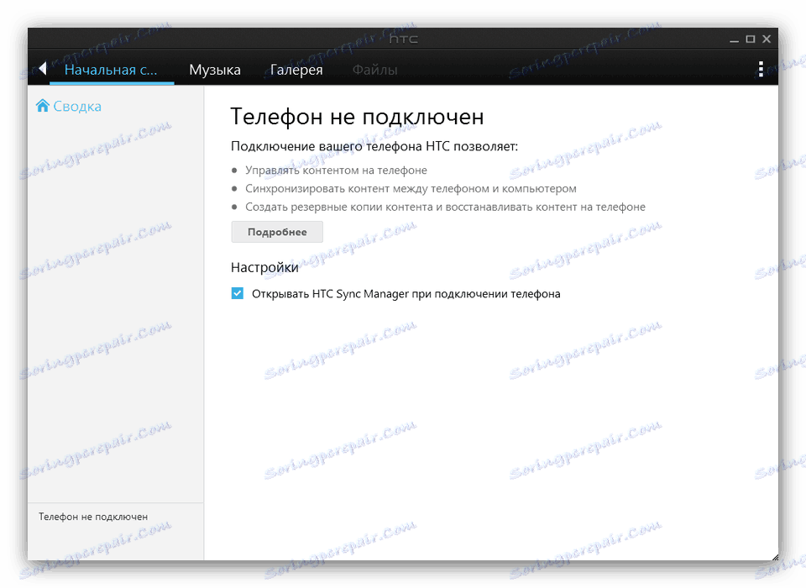Viewport: 806px width, 588px height.
Task: Close the HTC Sync Manager window
Action: pyautogui.click(x=767, y=39)
